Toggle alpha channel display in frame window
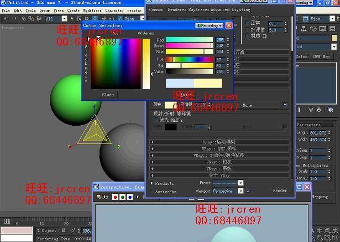The image size is (340, 242). point(137,197)
